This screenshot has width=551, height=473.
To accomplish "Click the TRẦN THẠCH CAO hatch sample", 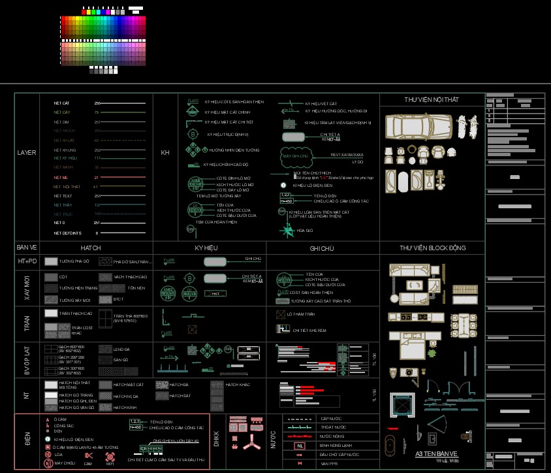I will pyautogui.click(x=51, y=313).
